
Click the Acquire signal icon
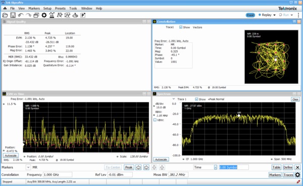pyautogui.click(x=52, y=15)
